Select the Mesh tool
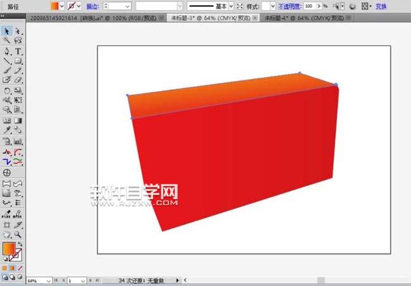 coord(6,120)
